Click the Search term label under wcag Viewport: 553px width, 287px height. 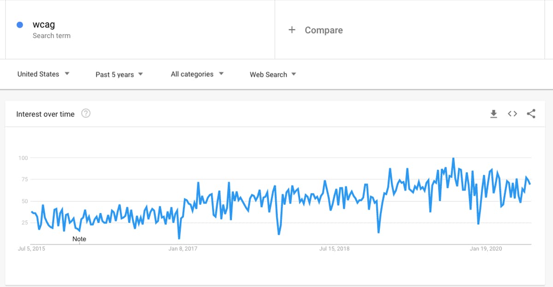tap(52, 35)
